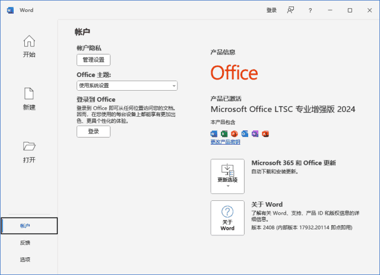
Task: Click the 登录 button under sign in to Office
Action: pyautogui.click(x=93, y=132)
